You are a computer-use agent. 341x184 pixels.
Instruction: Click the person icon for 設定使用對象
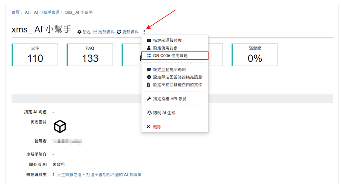[149, 48]
